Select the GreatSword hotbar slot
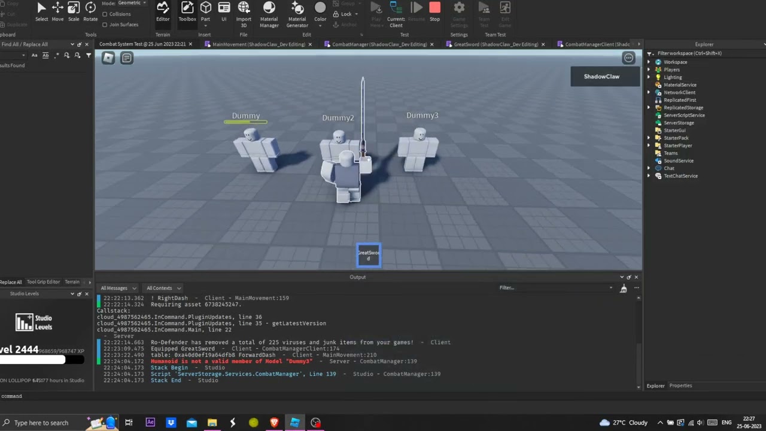 369,256
